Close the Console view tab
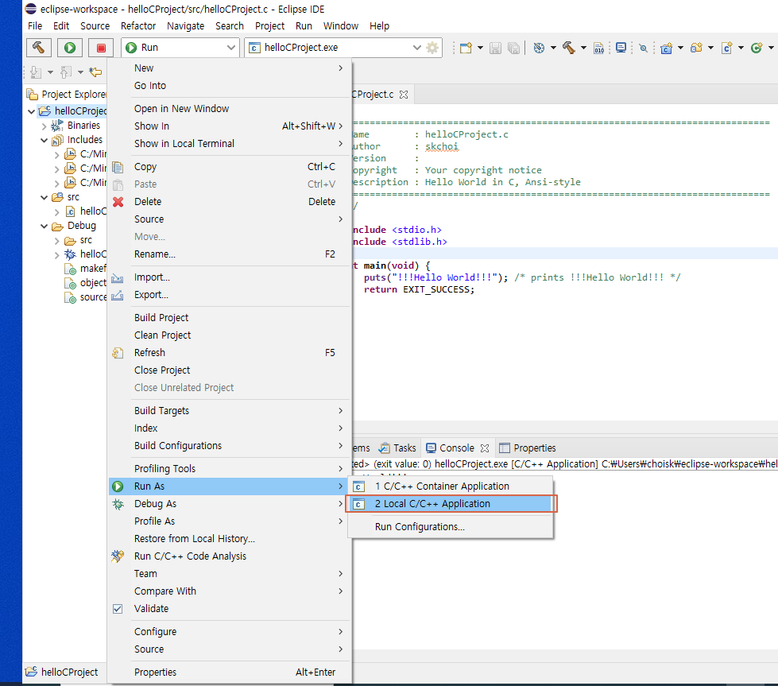778x686 pixels. (485, 448)
